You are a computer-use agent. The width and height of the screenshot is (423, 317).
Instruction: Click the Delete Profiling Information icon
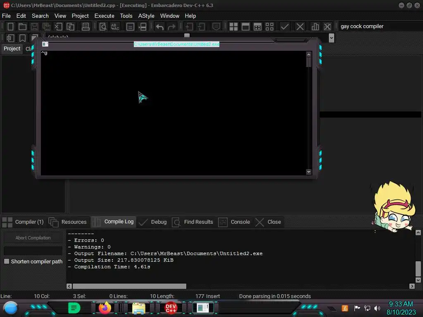327,26
